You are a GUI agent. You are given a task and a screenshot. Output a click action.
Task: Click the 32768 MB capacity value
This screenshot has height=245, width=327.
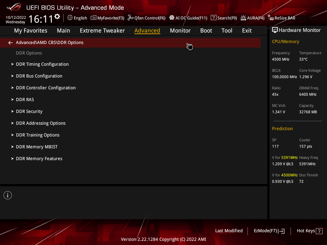[x=308, y=112]
